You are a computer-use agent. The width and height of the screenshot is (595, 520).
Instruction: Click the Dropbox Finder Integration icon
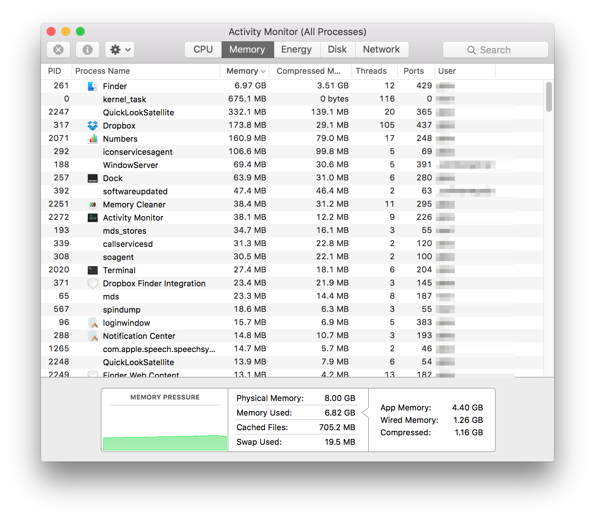[93, 283]
